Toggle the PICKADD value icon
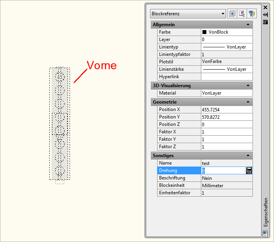 pyautogui.click(x=233, y=14)
